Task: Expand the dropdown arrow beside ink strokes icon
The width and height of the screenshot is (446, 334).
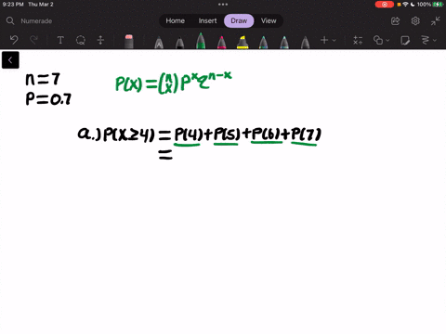Action: click(435, 40)
